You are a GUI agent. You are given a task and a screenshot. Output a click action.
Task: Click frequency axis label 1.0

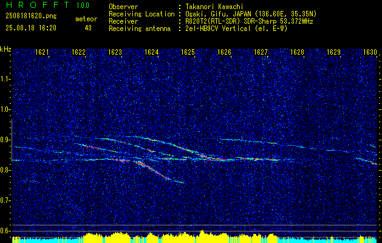point(5,110)
